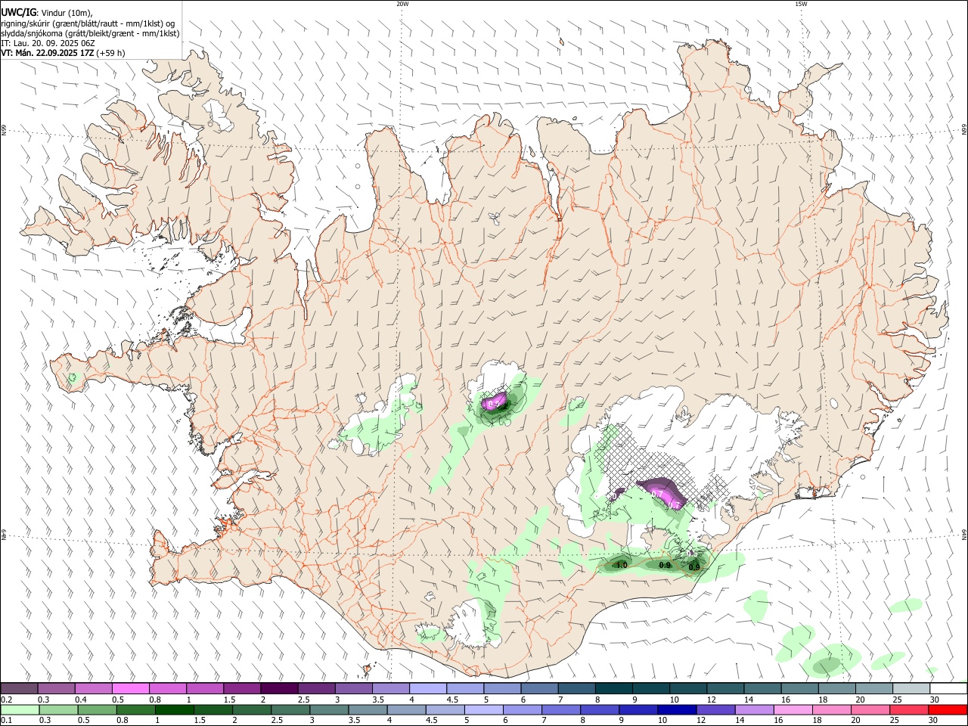Click the white 30 snow legend swatch
This screenshot has width=968, height=726.
click(948, 689)
